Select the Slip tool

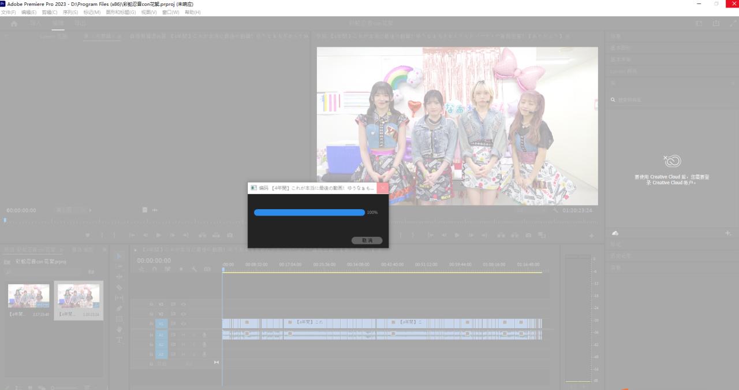click(x=120, y=298)
